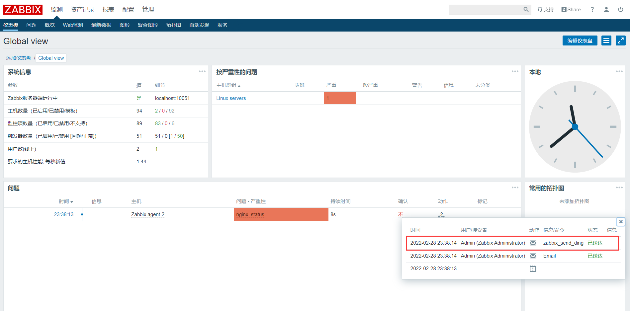Close the actions popup
The height and width of the screenshot is (311, 630).
621,222
